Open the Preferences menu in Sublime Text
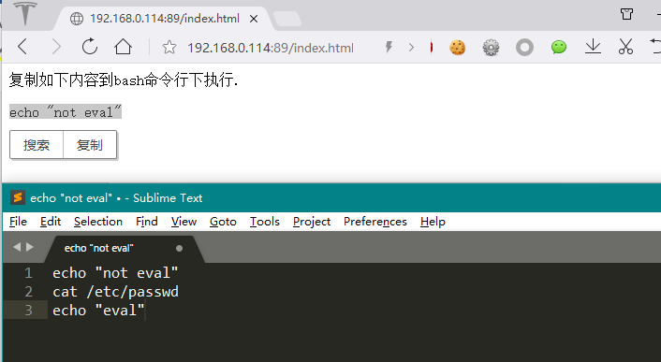This screenshot has width=661, height=362. click(375, 222)
